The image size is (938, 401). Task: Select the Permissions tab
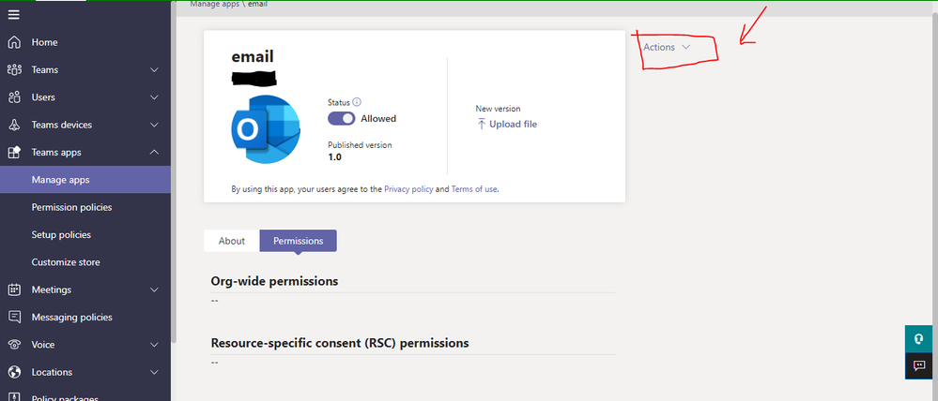[298, 241]
